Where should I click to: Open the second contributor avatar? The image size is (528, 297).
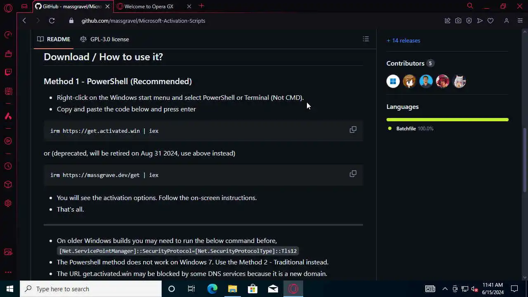pos(410,81)
